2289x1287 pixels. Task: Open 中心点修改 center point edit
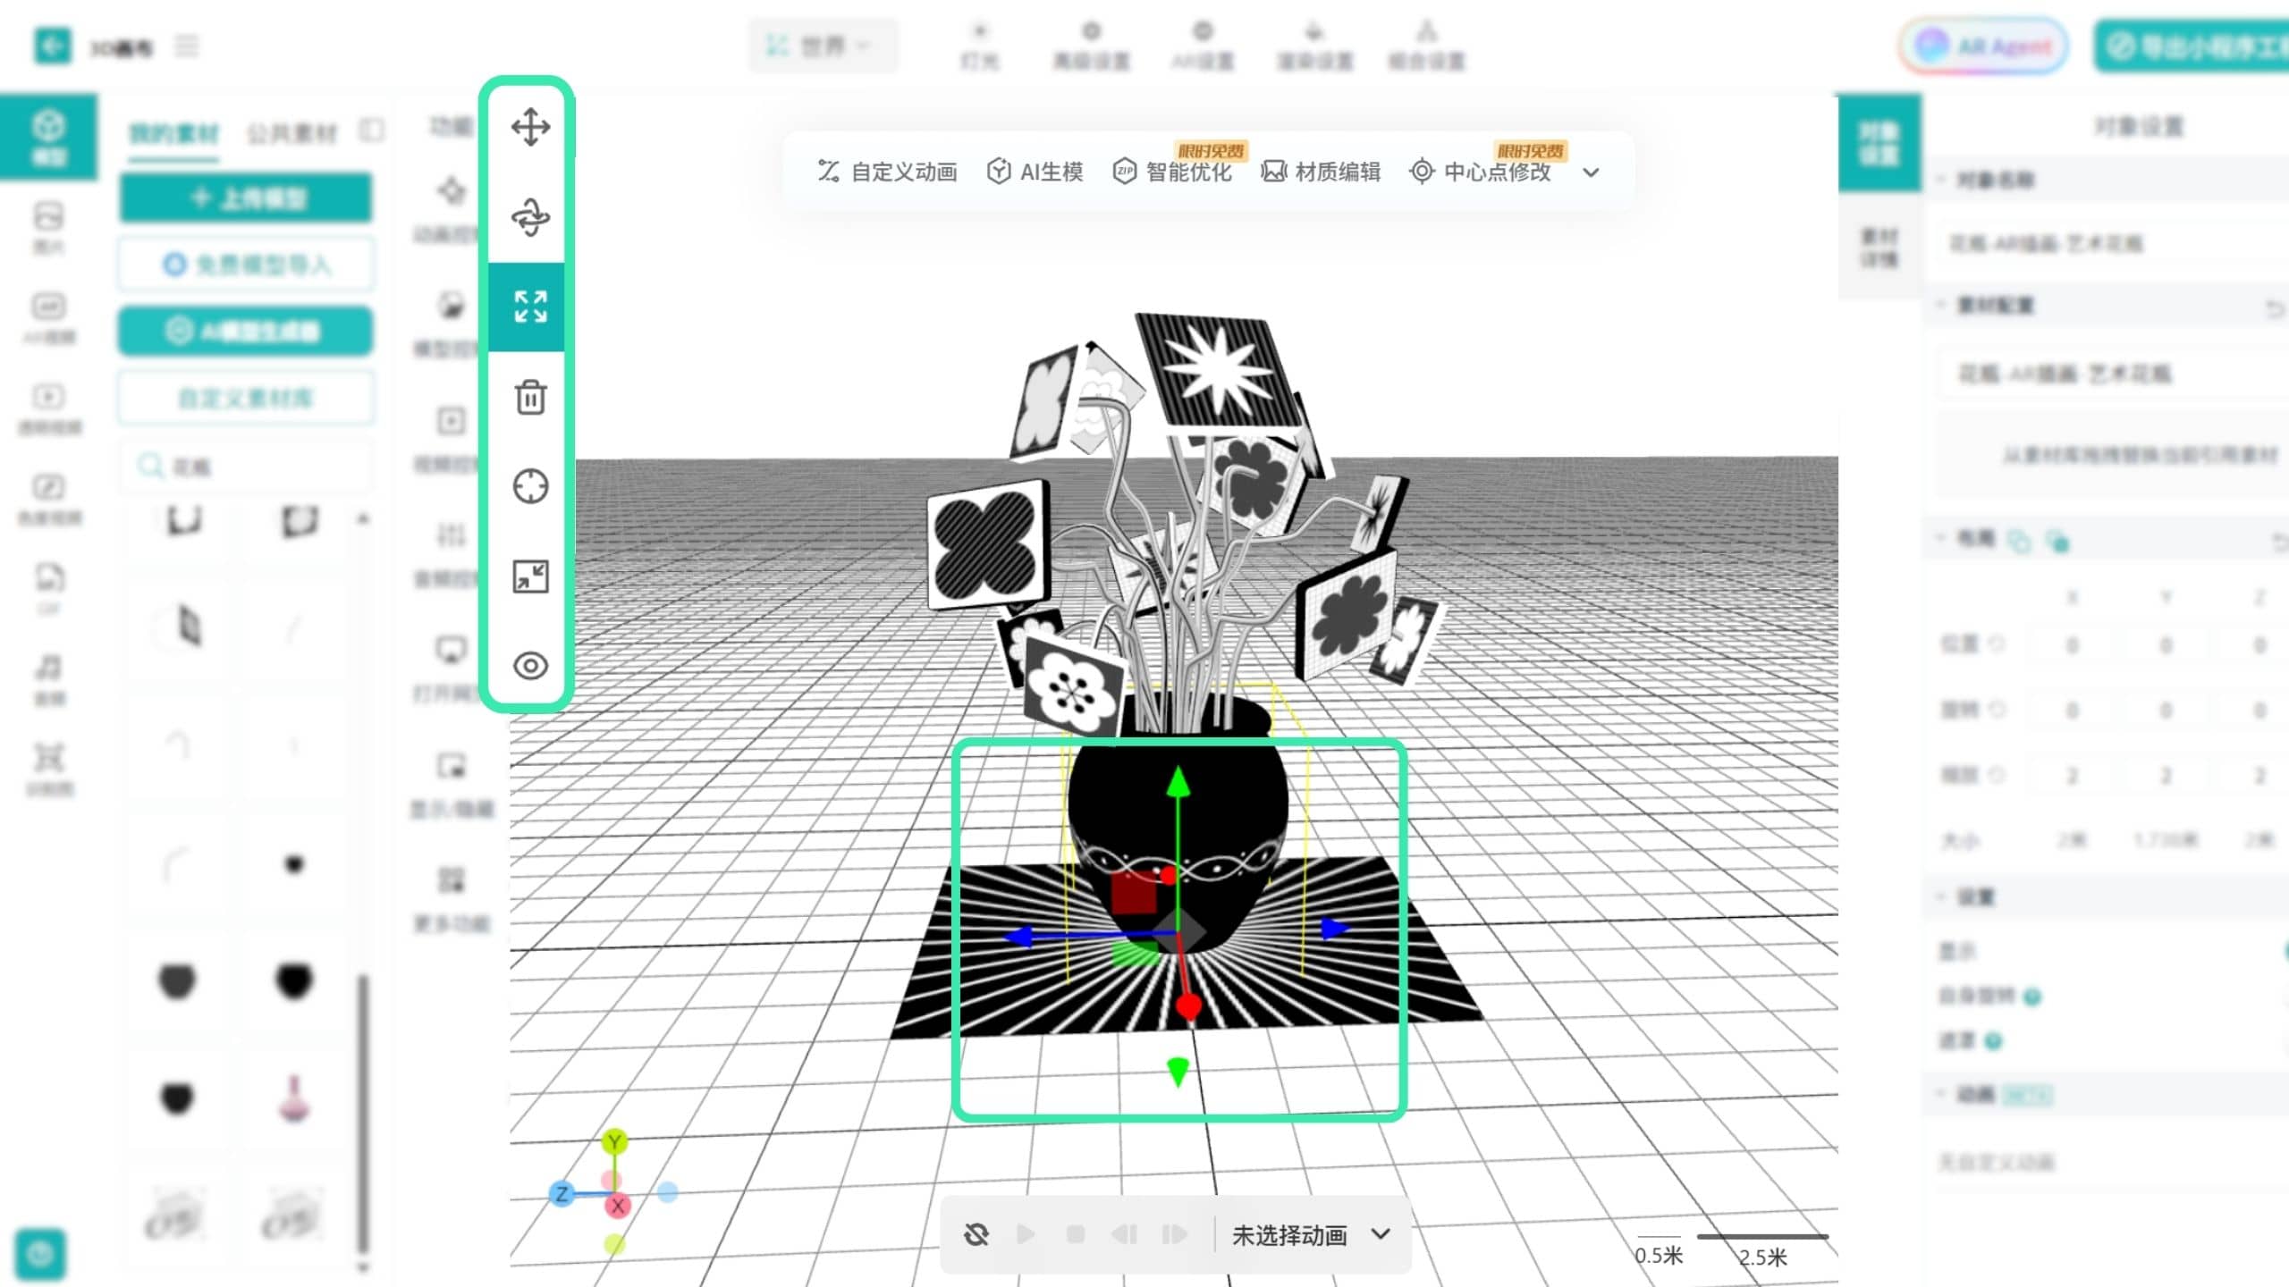(x=1480, y=172)
